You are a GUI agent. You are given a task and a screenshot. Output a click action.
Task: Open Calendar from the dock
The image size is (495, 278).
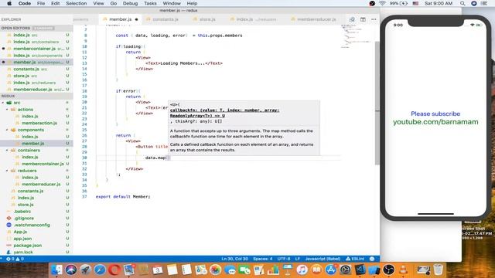pyautogui.click(x=158, y=270)
